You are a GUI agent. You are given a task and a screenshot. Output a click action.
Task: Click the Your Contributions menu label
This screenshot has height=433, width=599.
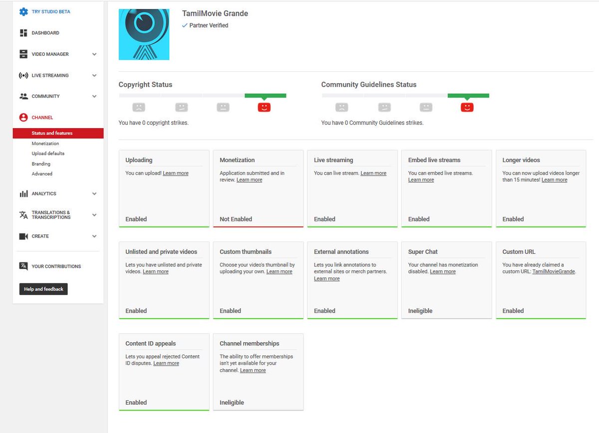(x=56, y=266)
